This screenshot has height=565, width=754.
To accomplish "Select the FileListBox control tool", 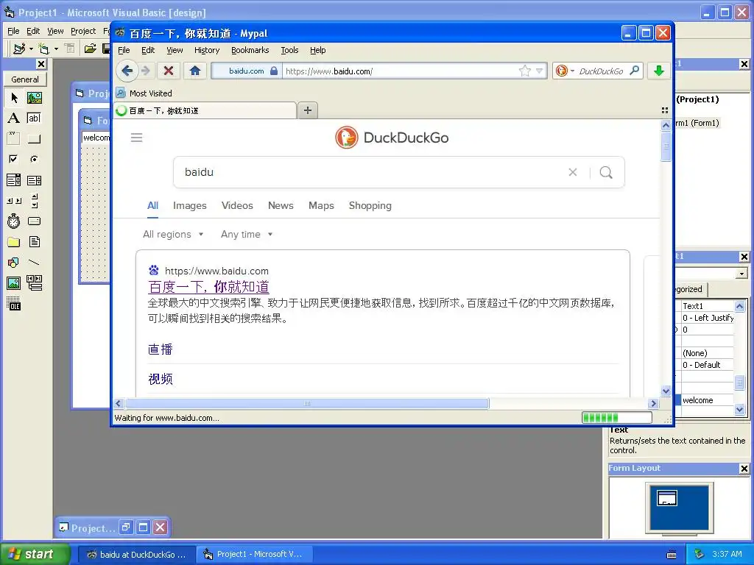I will [x=34, y=241].
